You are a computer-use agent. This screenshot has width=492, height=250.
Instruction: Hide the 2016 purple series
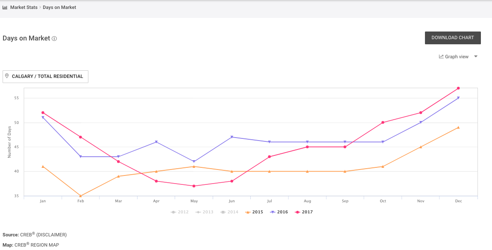click(279, 212)
